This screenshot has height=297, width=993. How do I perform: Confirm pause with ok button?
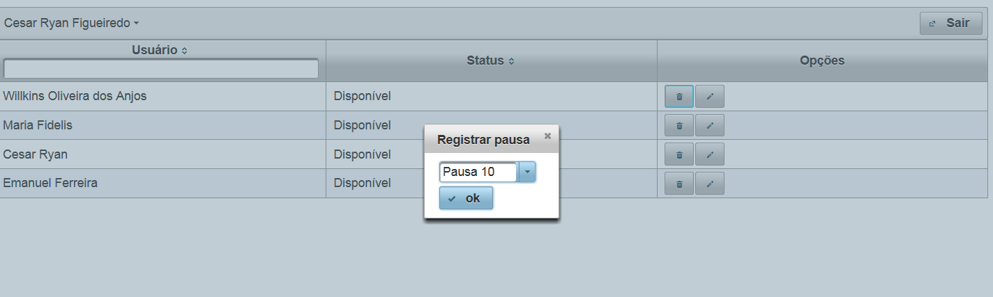[466, 198]
